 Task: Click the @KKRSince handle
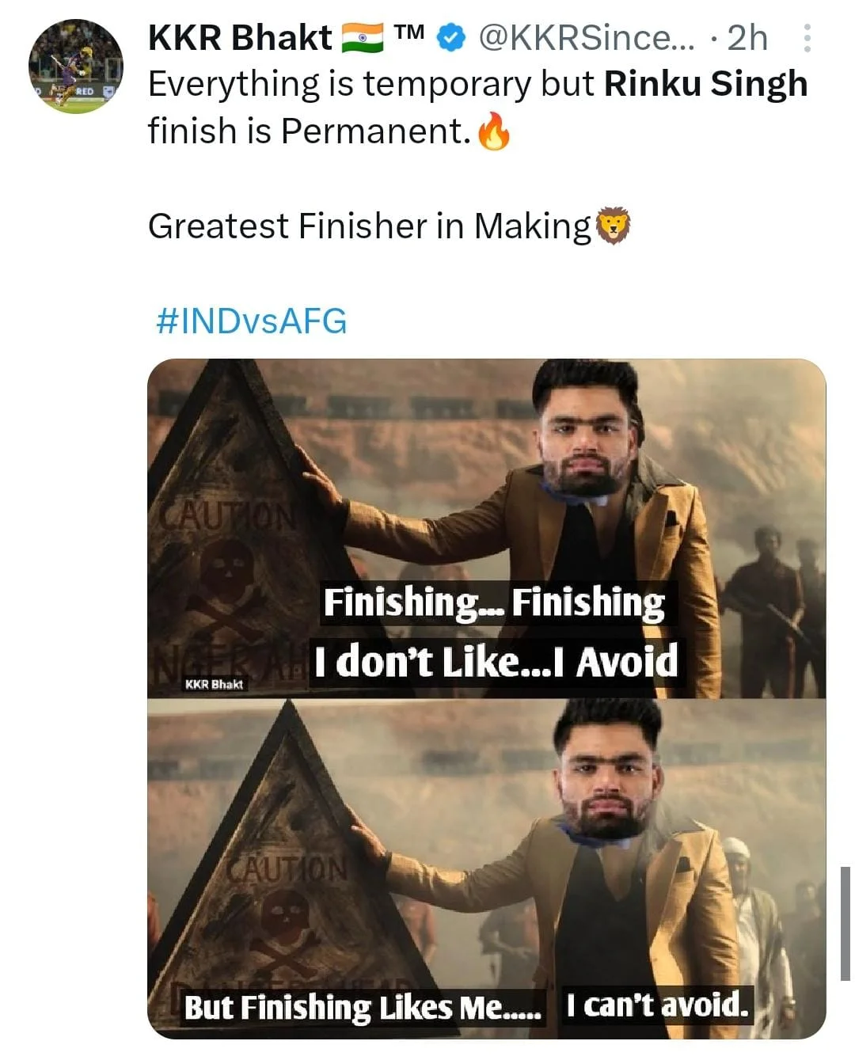pos(587,37)
